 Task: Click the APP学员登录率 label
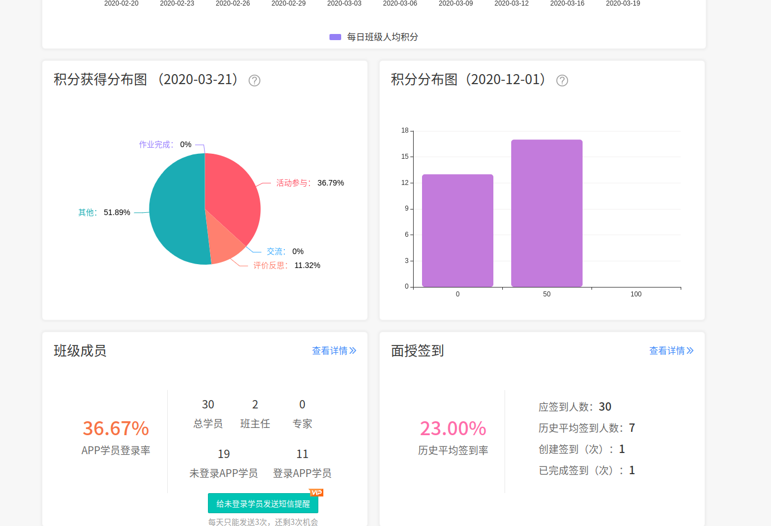(x=116, y=450)
